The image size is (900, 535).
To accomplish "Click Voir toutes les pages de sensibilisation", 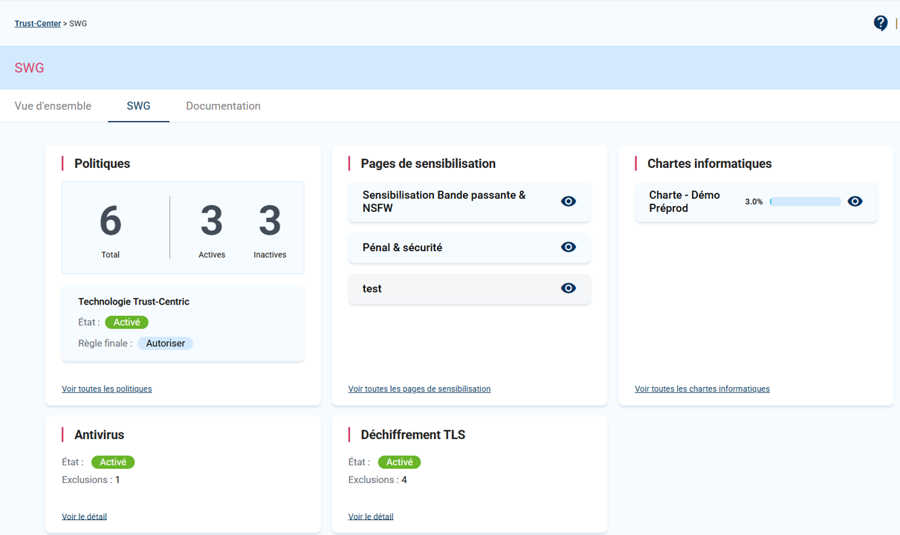I will click(419, 389).
